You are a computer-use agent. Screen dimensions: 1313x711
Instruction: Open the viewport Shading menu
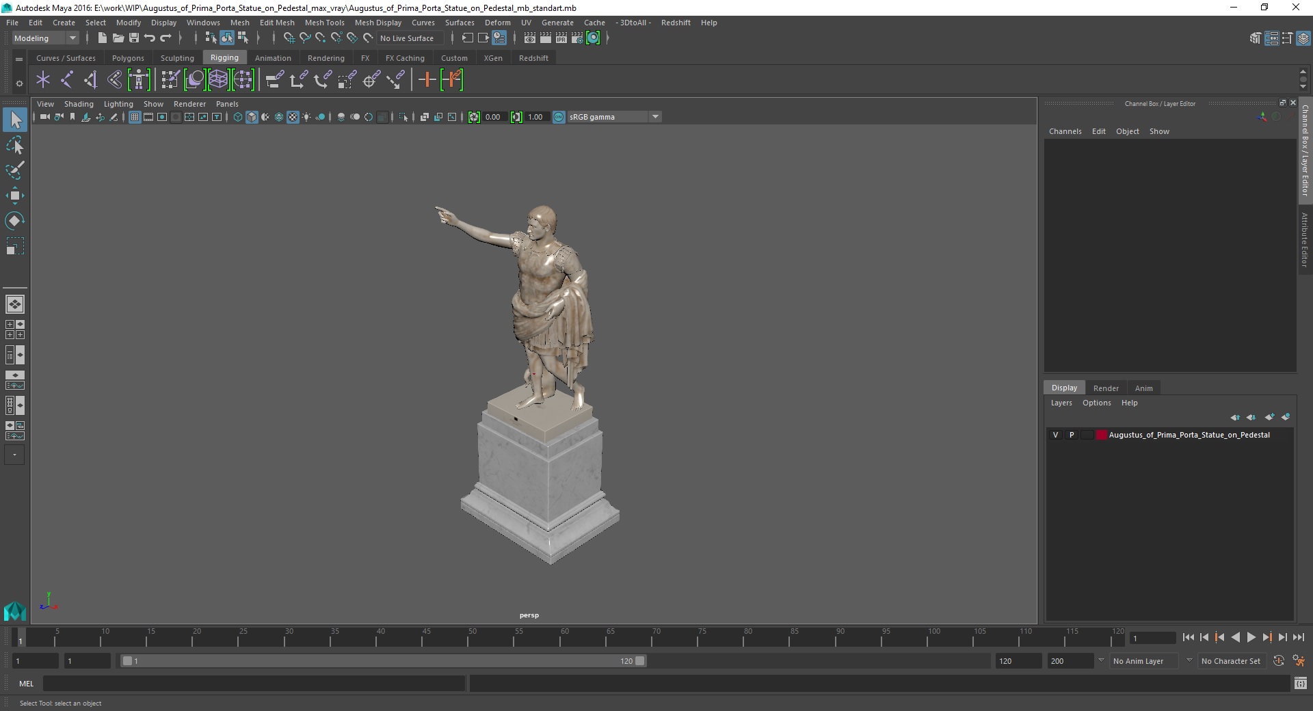79,104
